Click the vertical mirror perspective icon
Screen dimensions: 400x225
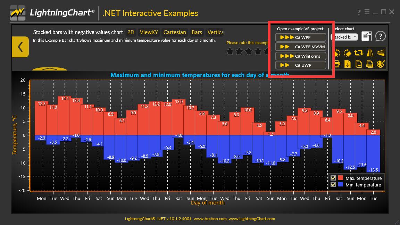click(x=370, y=53)
